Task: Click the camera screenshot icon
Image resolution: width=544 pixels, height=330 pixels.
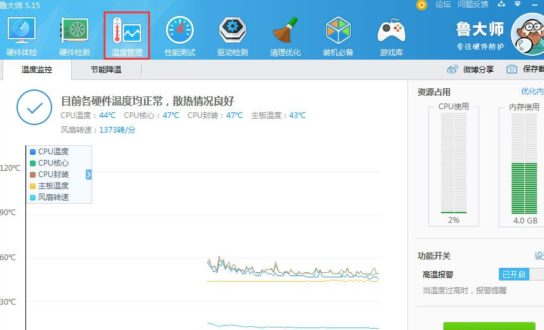Action: coord(512,69)
